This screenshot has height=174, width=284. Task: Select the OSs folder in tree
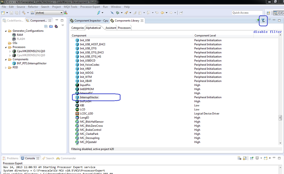pos(15,43)
